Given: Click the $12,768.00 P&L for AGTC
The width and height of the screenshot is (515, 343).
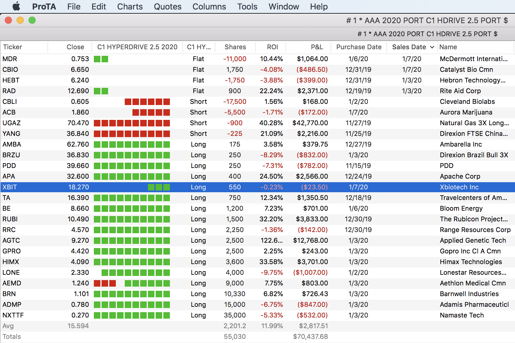Looking at the screenshot, I should [310, 240].
